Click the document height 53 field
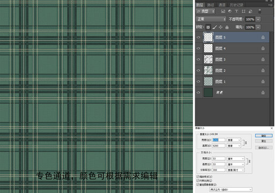 coord(219,164)
